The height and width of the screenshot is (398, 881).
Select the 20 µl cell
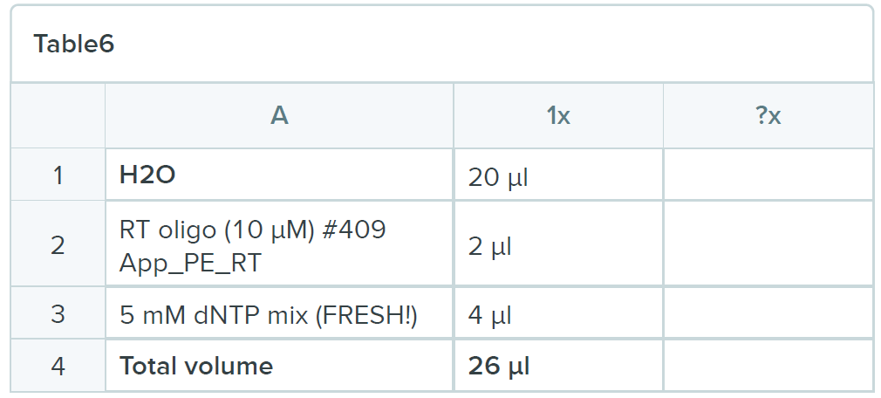tap(558, 176)
